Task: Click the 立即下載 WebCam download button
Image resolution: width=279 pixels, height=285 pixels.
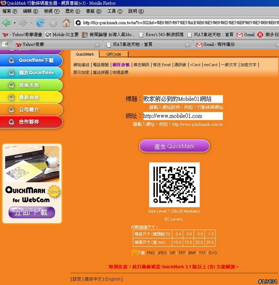Action: pos(32,212)
